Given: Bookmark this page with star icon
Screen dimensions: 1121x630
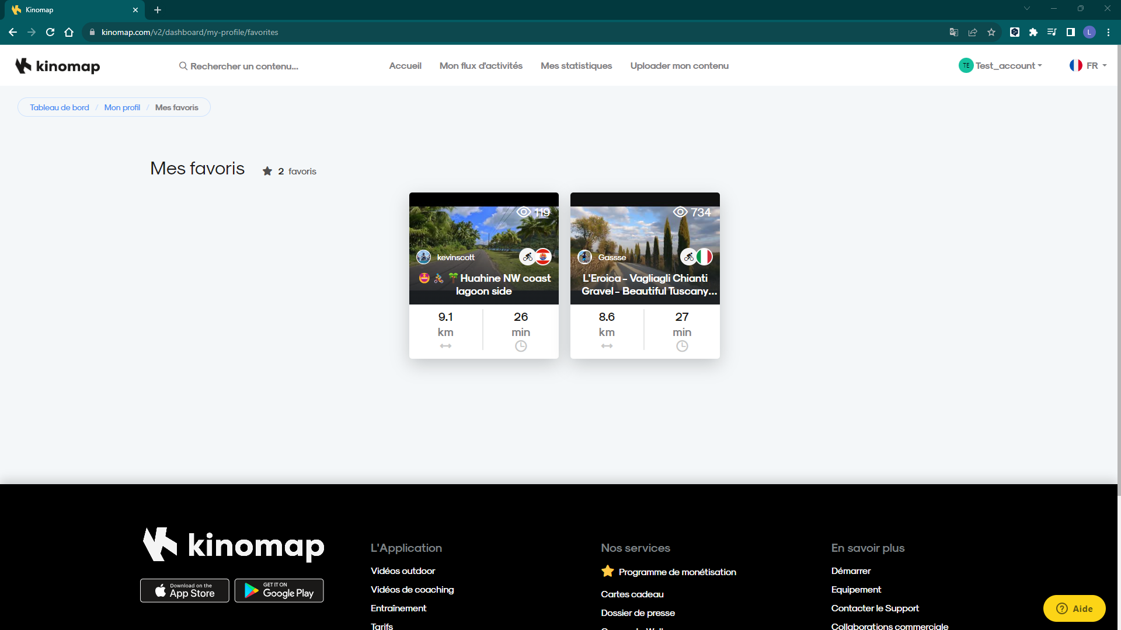Looking at the screenshot, I should click(991, 32).
